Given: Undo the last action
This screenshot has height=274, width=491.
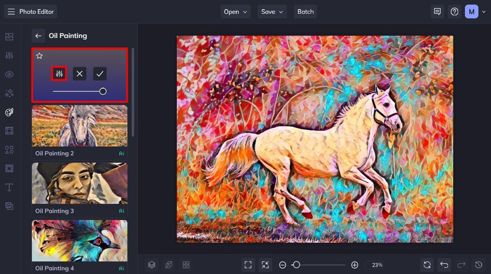Looking at the screenshot, I should (444, 265).
